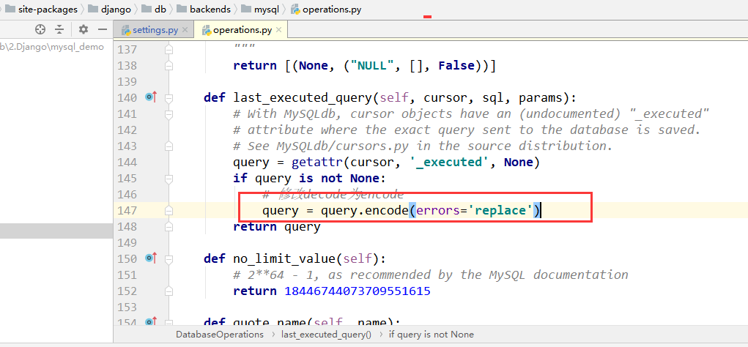The height and width of the screenshot is (347, 748).
Task: Click line number 144 in the gutter
Action: pyautogui.click(x=127, y=162)
